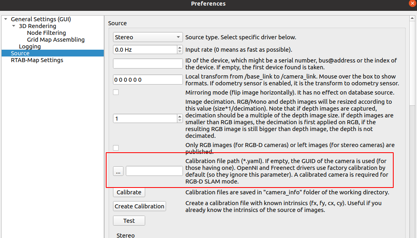Select Node Filtering in the sidebar
Screen dimensions: 417x238
pyautogui.click(x=46, y=33)
